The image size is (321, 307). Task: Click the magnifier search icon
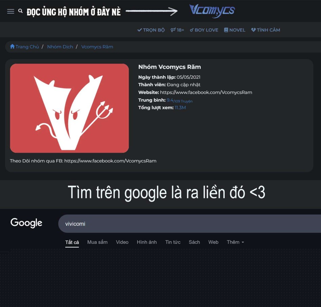point(20,11)
